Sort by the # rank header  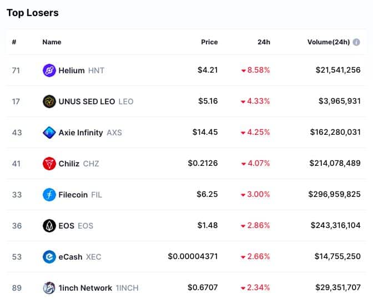point(14,42)
